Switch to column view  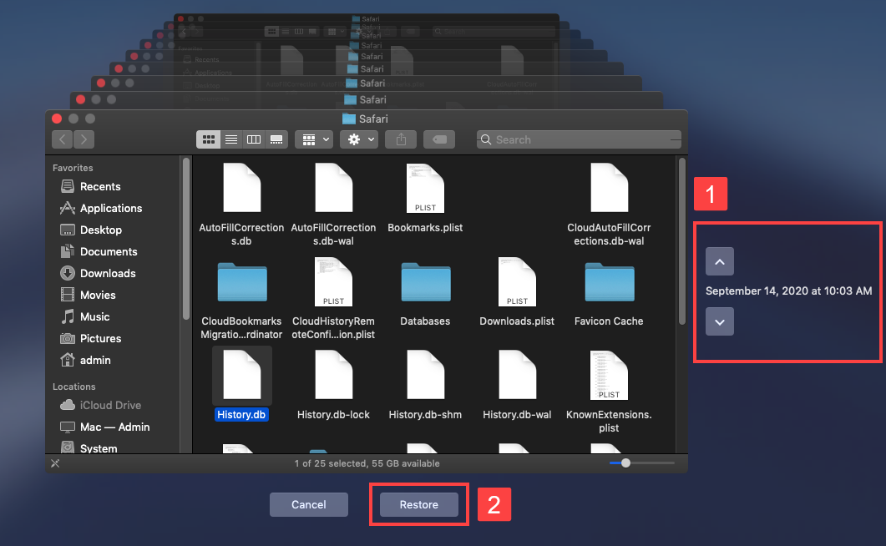[254, 139]
